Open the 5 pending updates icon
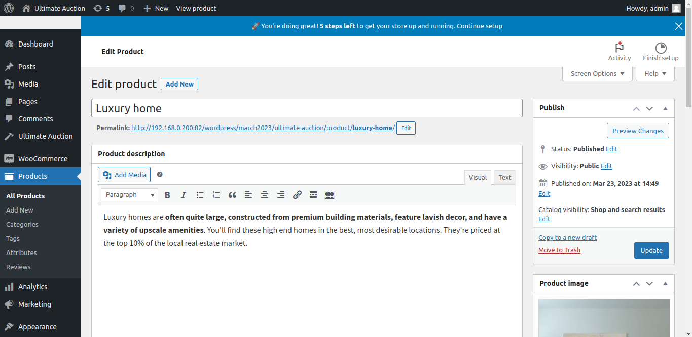Viewport: 692px width, 337px height. [x=101, y=8]
